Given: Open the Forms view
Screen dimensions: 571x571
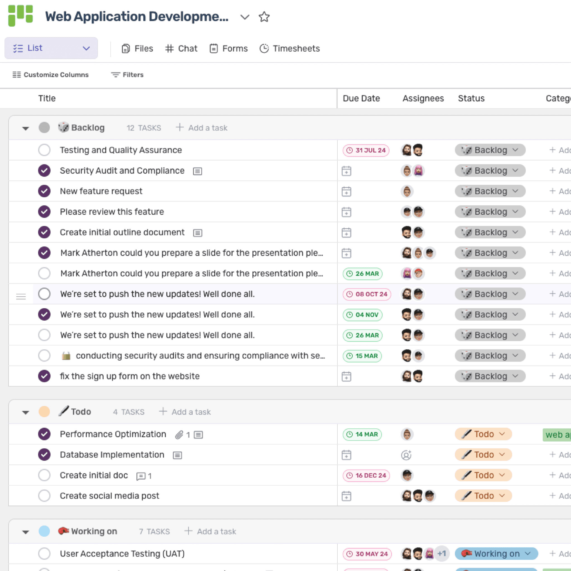Looking at the screenshot, I should coord(228,48).
